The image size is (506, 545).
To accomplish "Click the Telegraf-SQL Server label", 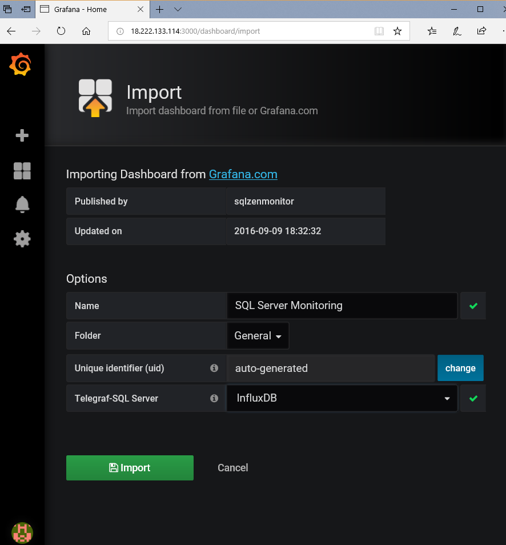I will point(117,398).
